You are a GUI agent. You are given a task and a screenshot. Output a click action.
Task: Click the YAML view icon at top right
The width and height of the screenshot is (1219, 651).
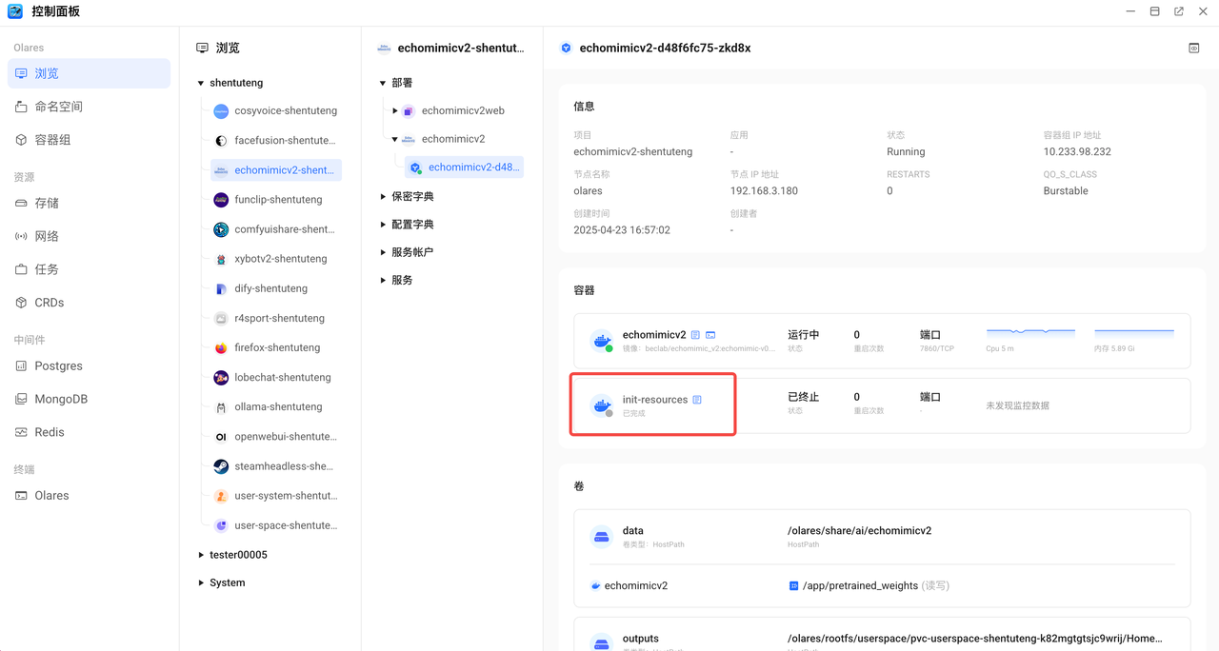point(1193,48)
